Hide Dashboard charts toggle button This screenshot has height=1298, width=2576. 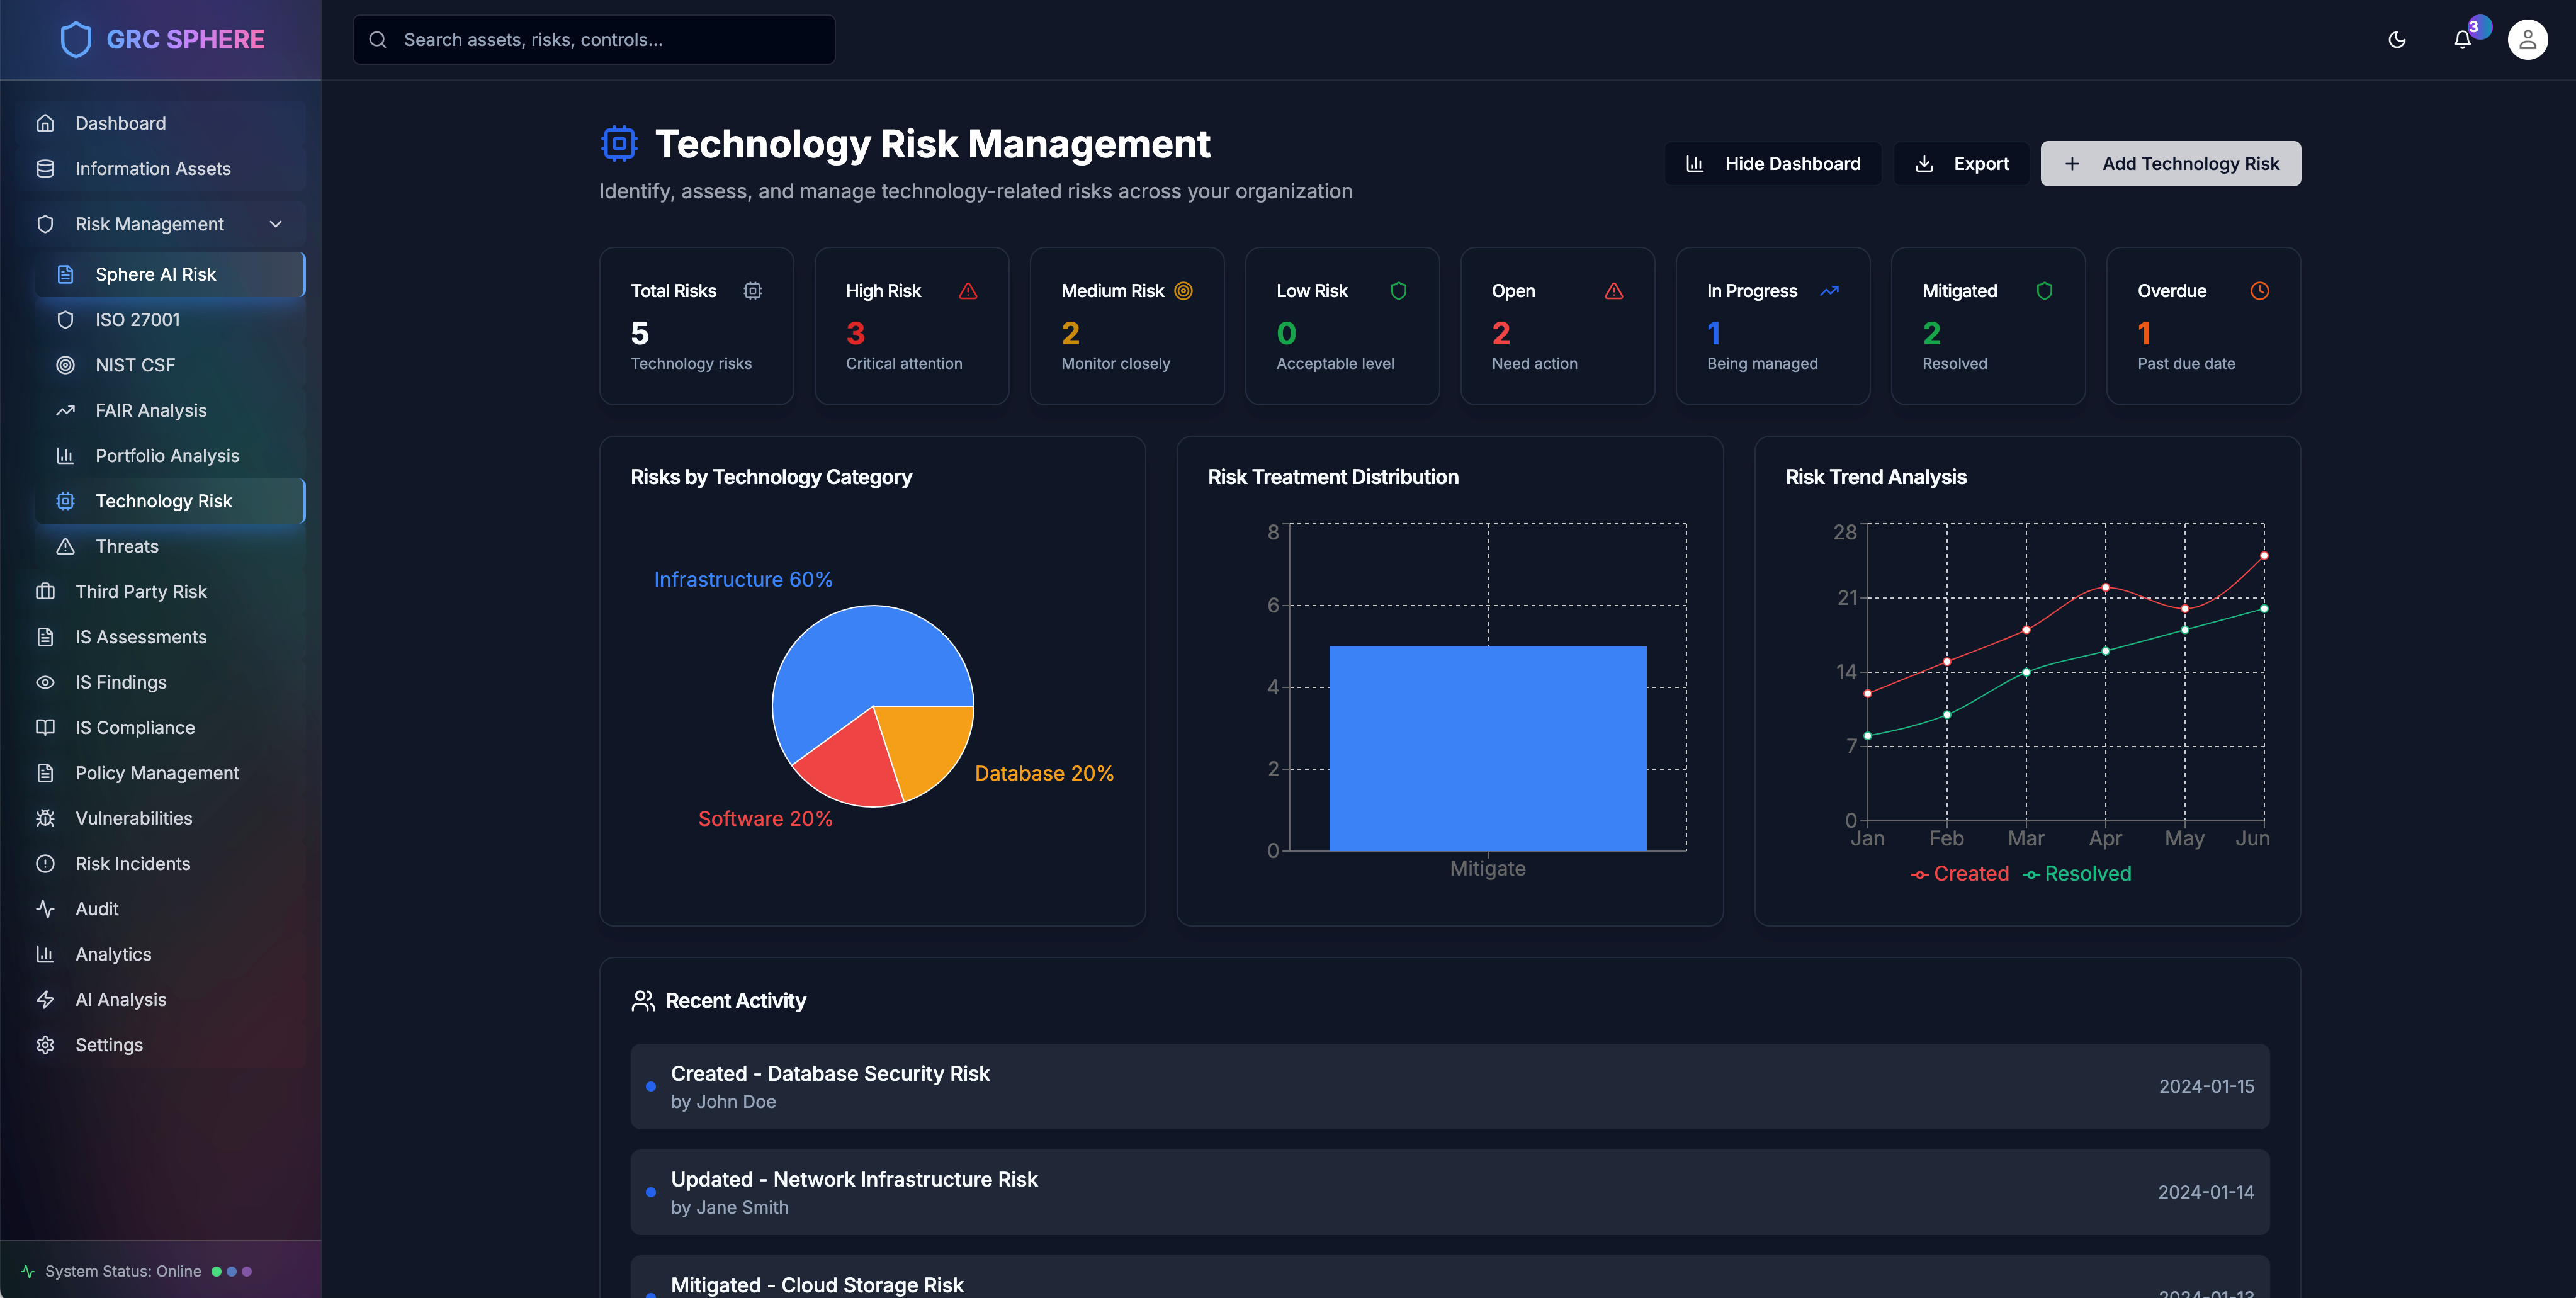pos(1773,164)
